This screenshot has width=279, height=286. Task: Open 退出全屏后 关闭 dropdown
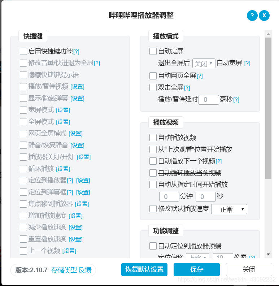coord(204,64)
